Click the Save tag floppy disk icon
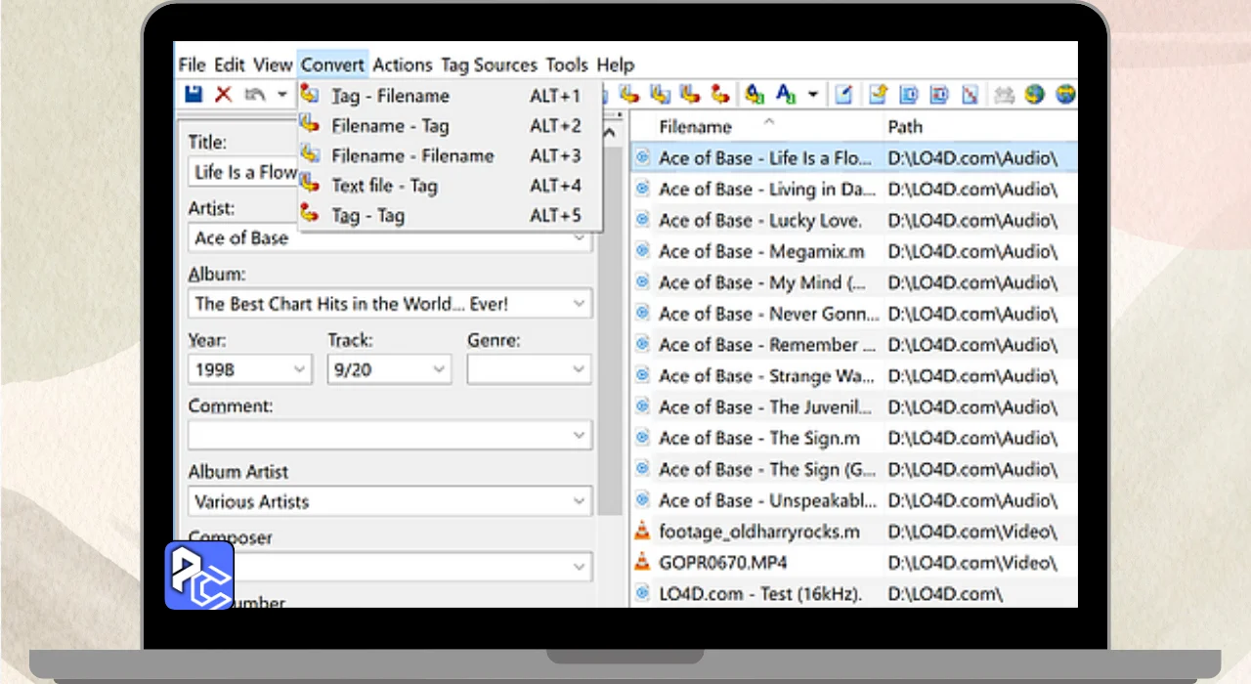 pyautogui.click(x=194, y=95)
